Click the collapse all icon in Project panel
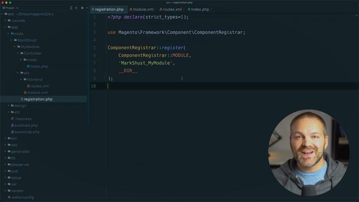Screen dimensions: 359x202 (x=71, y=8)
